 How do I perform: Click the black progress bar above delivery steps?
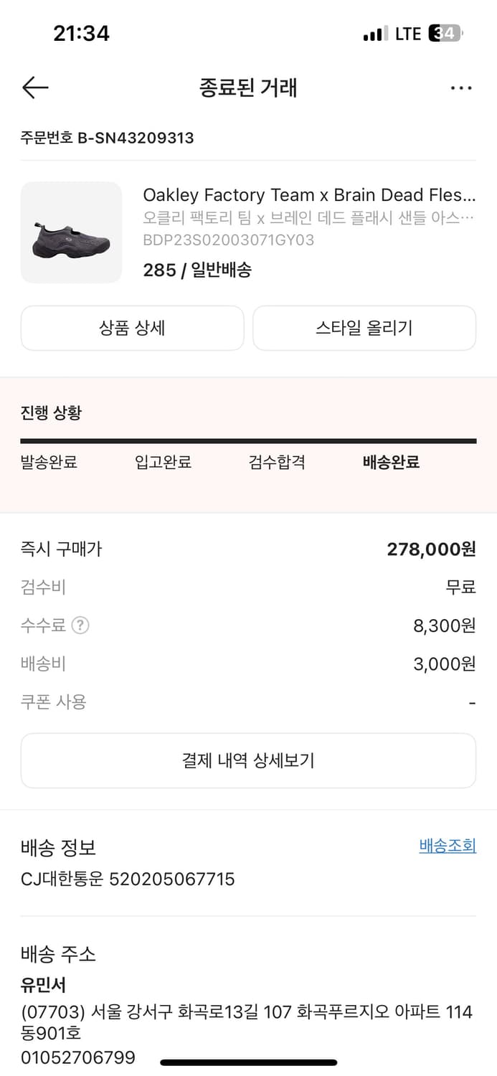pos(248,438)
